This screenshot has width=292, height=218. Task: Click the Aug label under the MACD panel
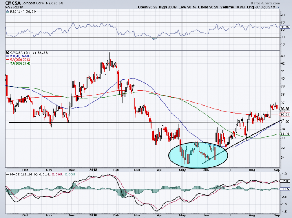tap(252, 215)
